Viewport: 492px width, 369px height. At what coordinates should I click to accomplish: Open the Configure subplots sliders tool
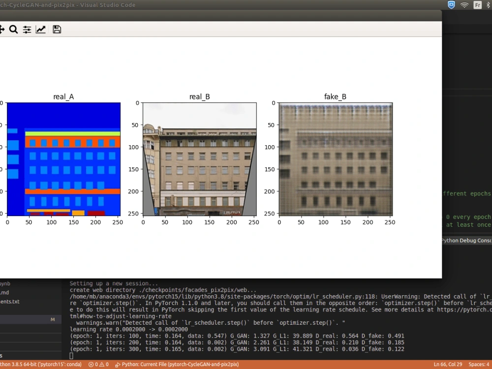(27, 30)
